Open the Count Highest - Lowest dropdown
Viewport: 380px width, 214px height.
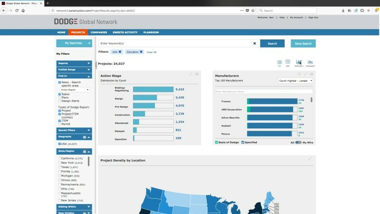pyautogui.click(x=295, y=81)
